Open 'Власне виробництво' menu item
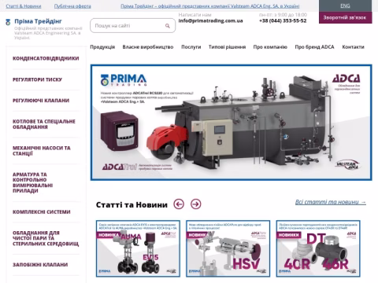The height and width of the screenshot is (283, 378). tap(148, 47)
